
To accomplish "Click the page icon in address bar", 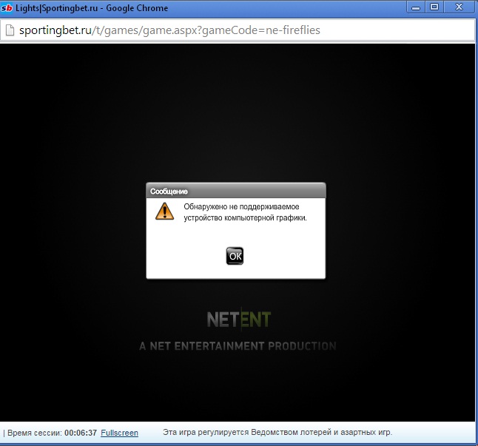I will pos(10,30).
